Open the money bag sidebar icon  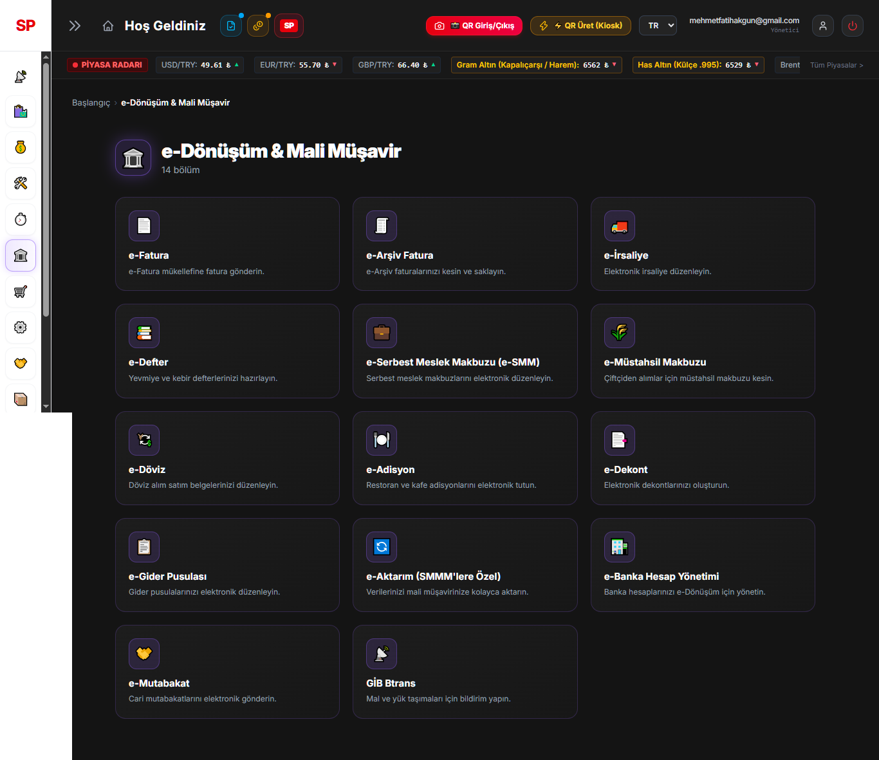pos(21,147)
